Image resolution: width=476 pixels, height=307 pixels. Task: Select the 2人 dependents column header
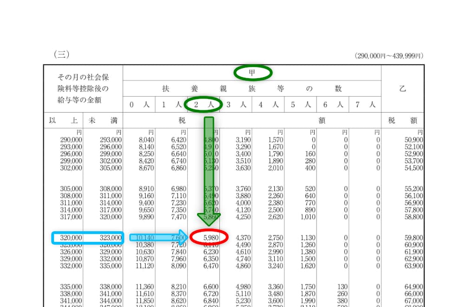pyautogui.click(x=204, y=105)
